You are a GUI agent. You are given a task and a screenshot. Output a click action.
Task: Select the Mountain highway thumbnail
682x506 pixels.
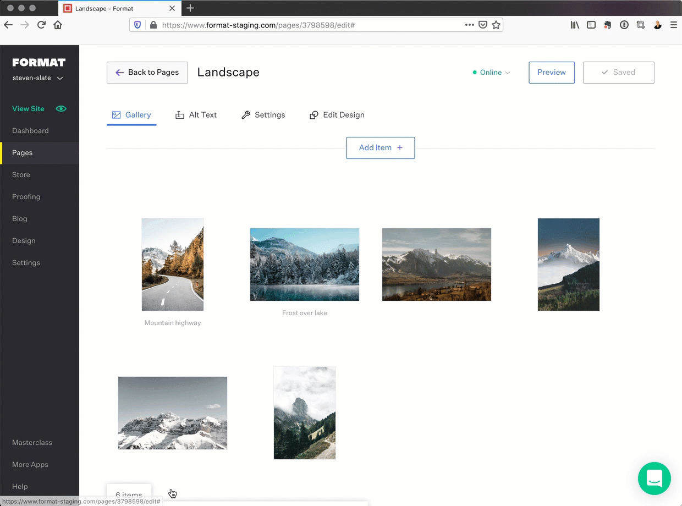tap(173, 265)
